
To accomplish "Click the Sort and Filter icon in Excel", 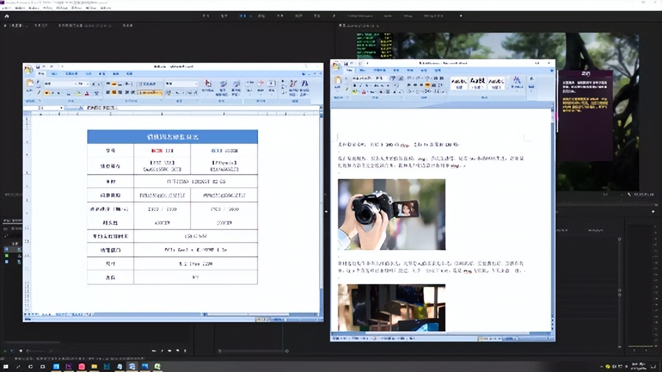I will click(x=293, y=86).
